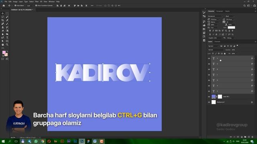Select the Eraser tool
This screenshot has height=144, width=257.
point(3,31)
